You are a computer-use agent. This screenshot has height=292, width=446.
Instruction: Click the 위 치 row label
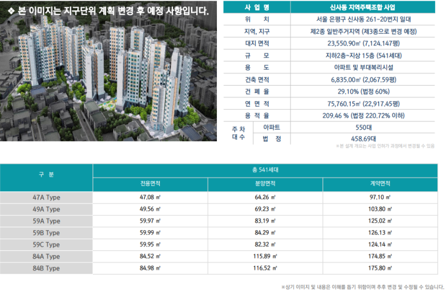click(x=257, y=20)
